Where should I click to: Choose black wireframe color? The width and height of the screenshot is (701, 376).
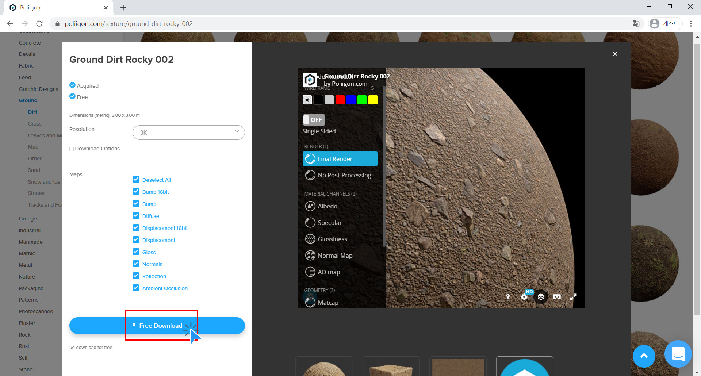click(x=318, y=100)
